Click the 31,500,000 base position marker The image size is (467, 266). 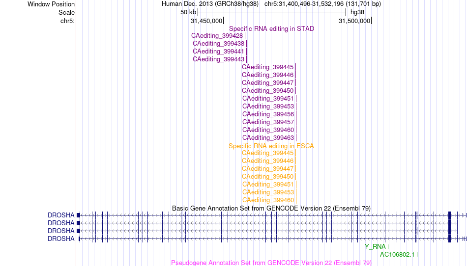tap(354, 21)
